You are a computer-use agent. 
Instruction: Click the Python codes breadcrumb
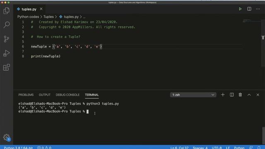pyautogui.click(x=28, y=17)
